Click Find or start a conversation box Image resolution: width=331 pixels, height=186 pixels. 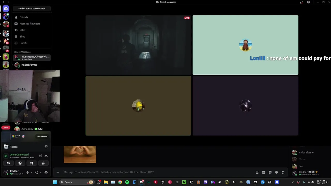click(32, 9)
